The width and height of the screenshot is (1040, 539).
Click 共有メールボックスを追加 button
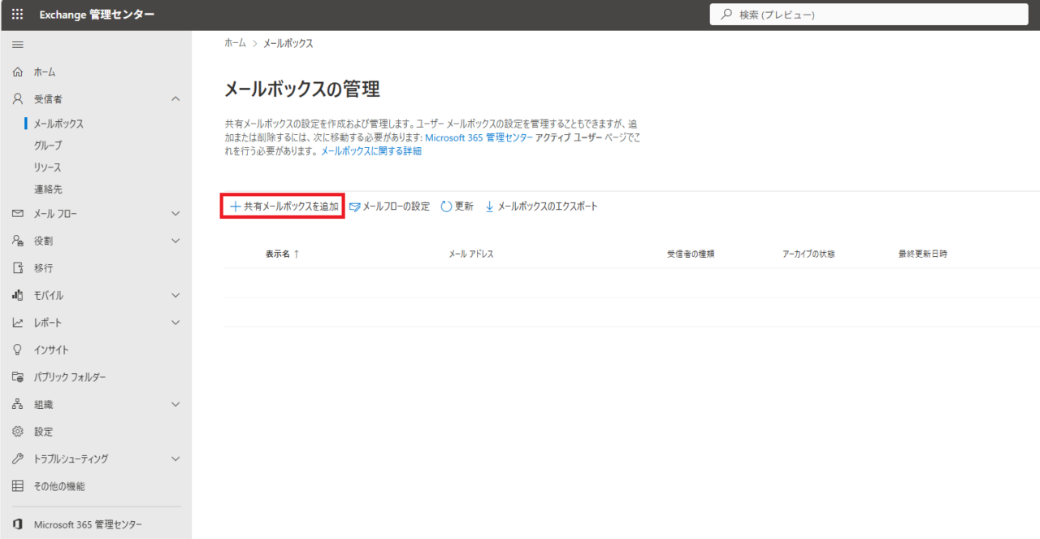coord(284,206)
